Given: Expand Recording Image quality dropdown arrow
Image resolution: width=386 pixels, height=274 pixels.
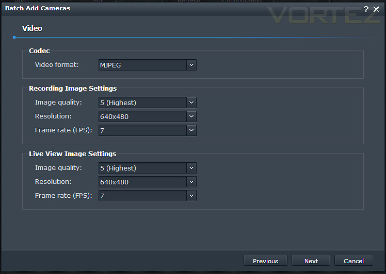Looking at the screenshot, I should [191, 102].
